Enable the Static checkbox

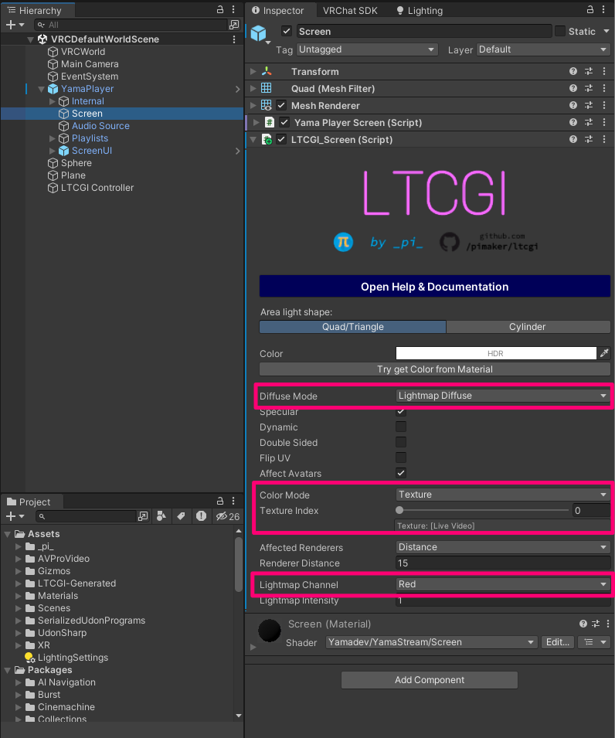(560, 31)
